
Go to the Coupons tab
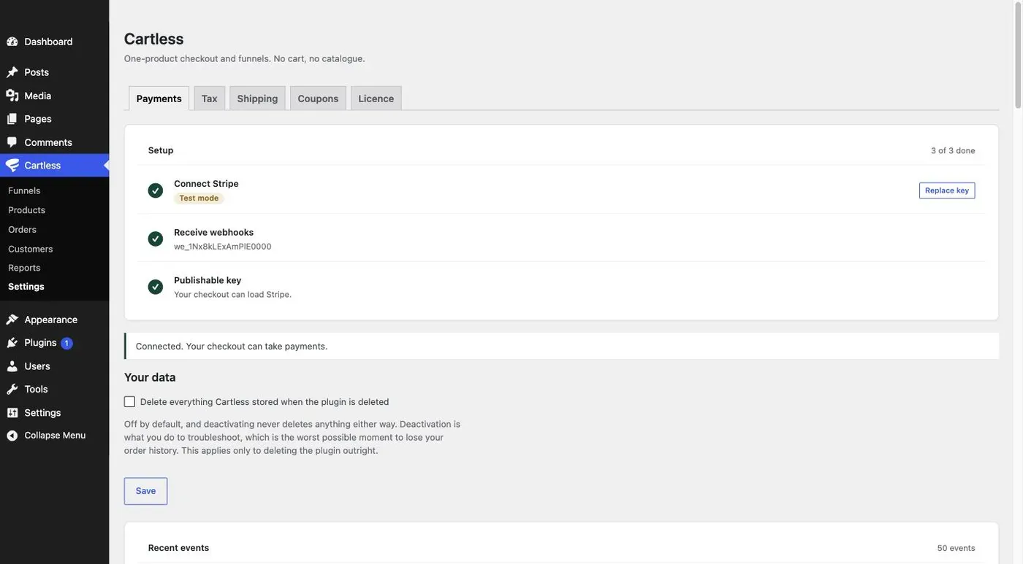(x=318, y=98)
